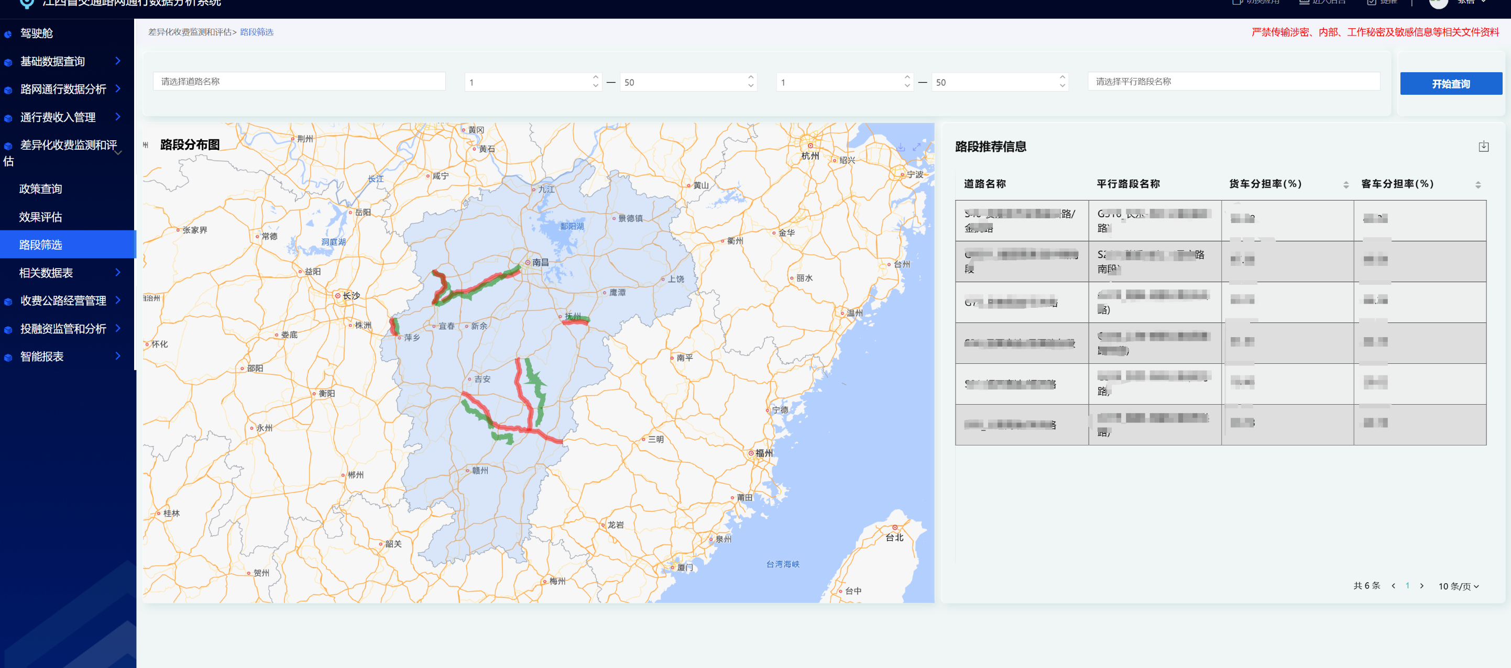The width and height of the screenshot is (1511, 668).
Task: Increment the first range maximum value
Action: (x=751, y=77)
